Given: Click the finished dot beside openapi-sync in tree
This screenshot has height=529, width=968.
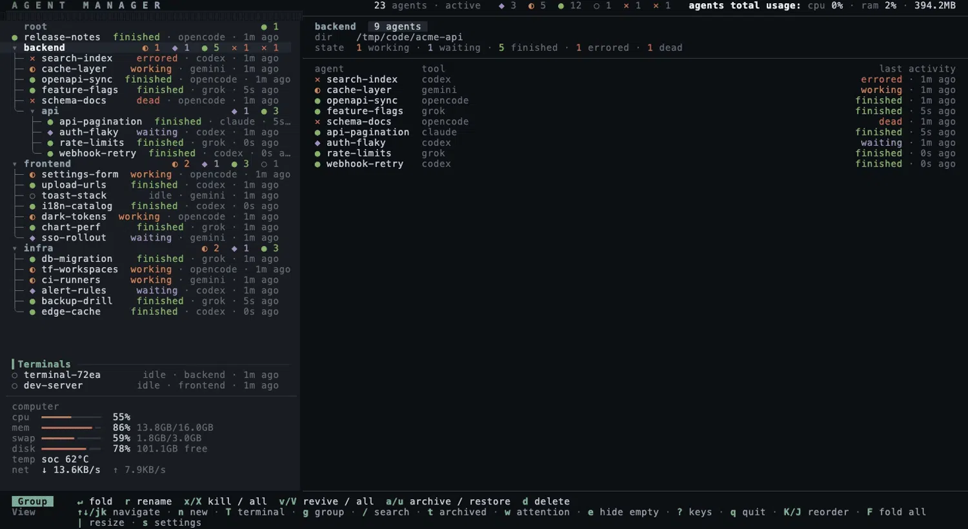Looking at the screenshot, I should pos(32,79).
